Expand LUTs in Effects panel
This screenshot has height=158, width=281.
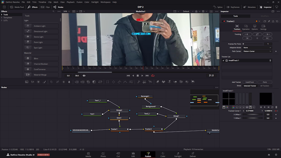tap(2, 20)
